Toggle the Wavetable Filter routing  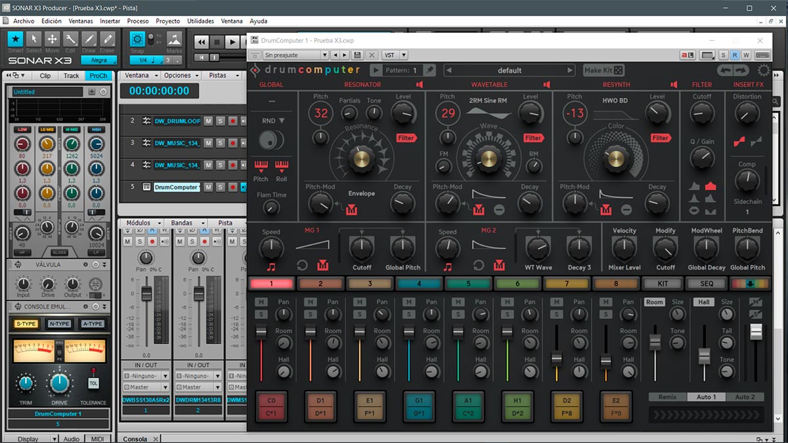tap(533, 138)
